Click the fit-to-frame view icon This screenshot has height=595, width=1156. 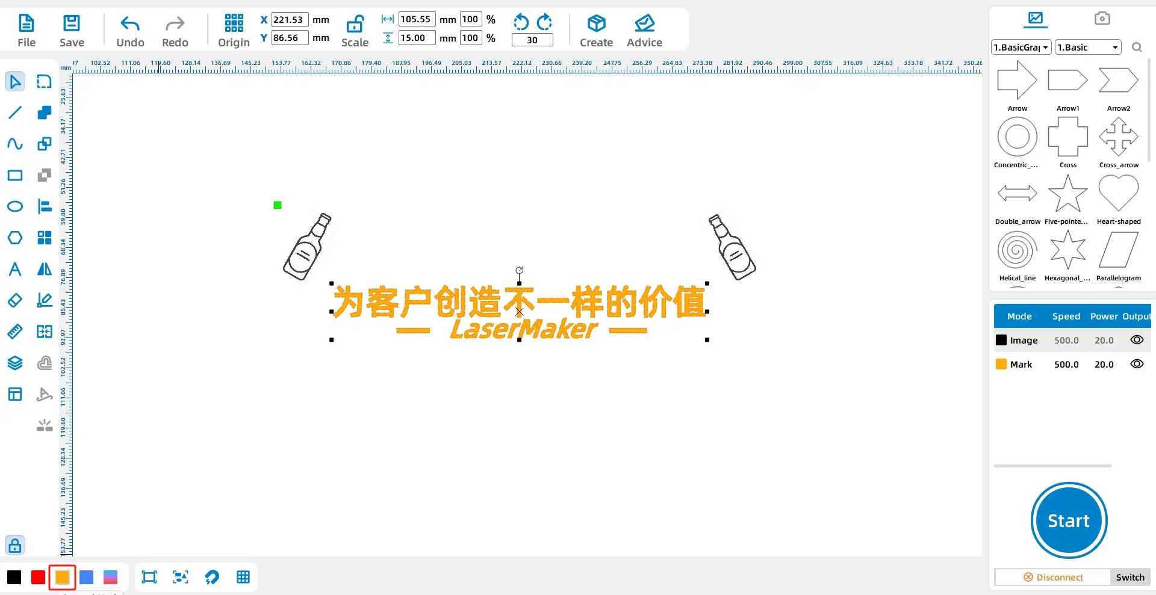point(149,578)
